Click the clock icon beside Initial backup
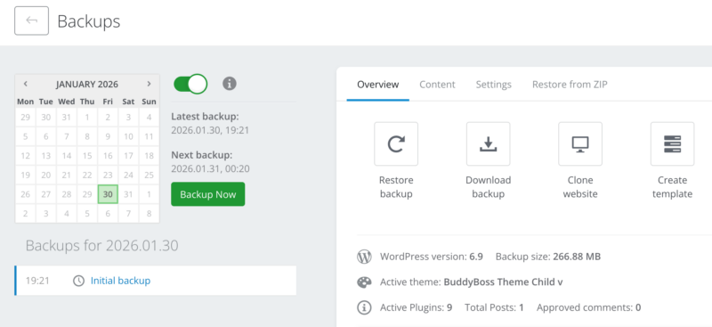Viewport: 712px width, 327px height. click(x=78, y=281)
